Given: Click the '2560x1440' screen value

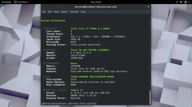Looking at the screenshot, I should tap(77, 58).
